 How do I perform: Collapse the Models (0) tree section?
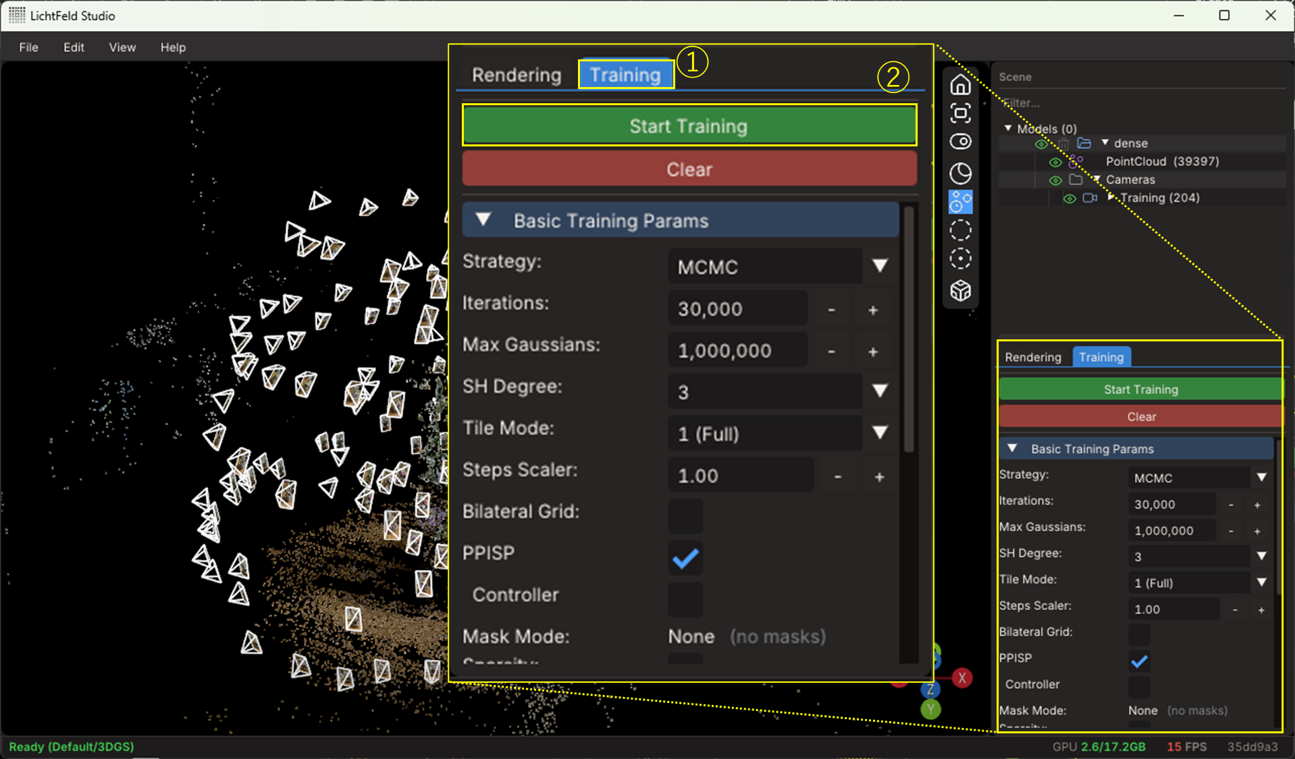click(x=1008, y=128)
